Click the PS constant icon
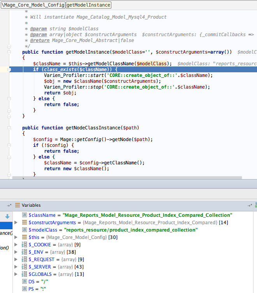Screen dimensions: 257x293 24,289
